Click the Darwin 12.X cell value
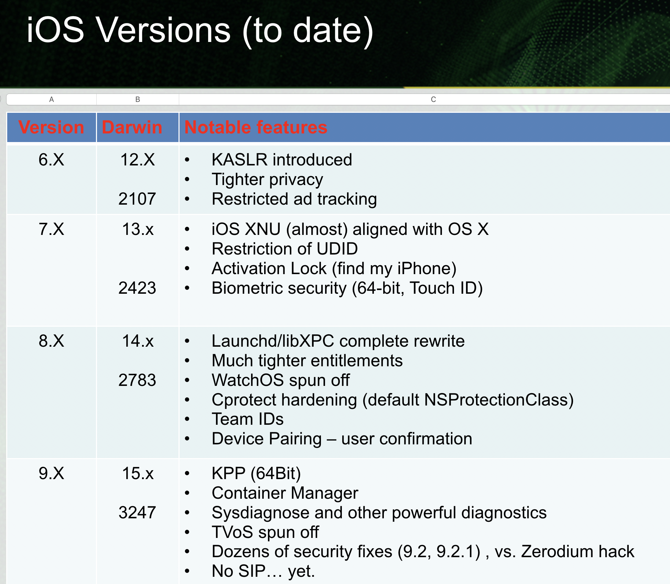 coord(138,160)
